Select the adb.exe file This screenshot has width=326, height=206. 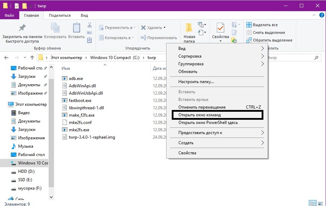point(76,79)
